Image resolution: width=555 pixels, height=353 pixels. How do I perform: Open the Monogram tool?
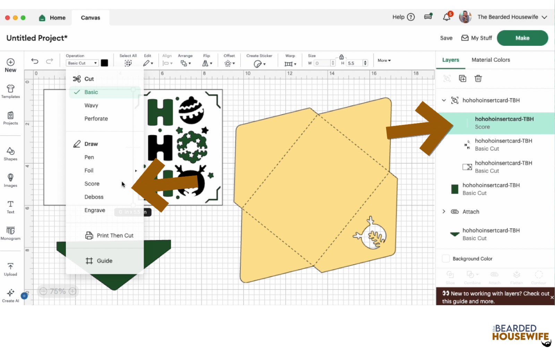point(10,233)
